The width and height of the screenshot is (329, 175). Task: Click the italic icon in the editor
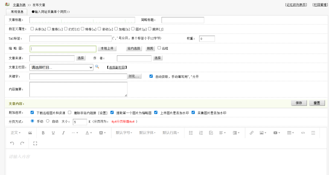click(63, 133)
